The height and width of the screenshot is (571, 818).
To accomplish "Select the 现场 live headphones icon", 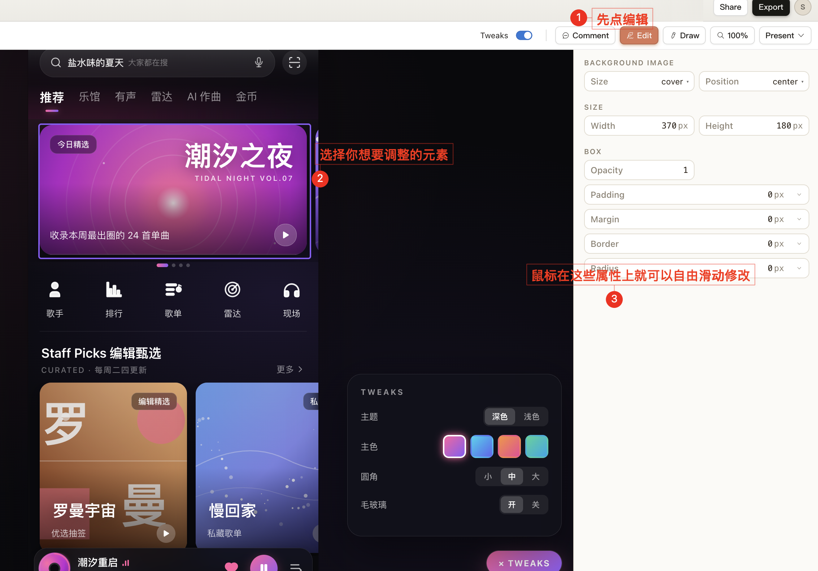I will [x=291, y=290].
